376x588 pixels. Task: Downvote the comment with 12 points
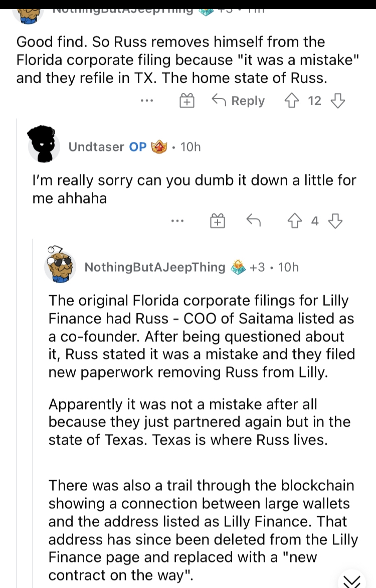338,101
